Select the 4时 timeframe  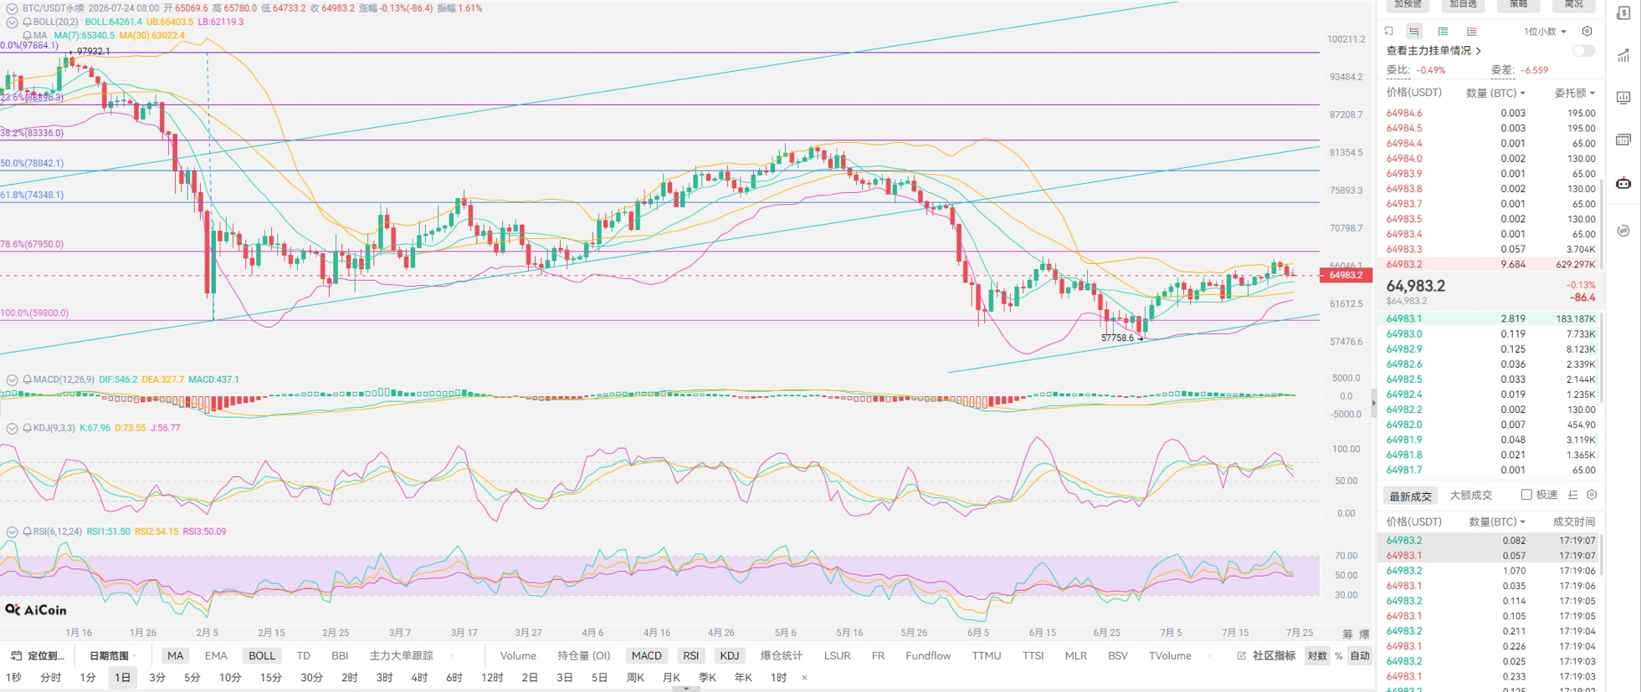pyautogui.click(x=419, y=678)
